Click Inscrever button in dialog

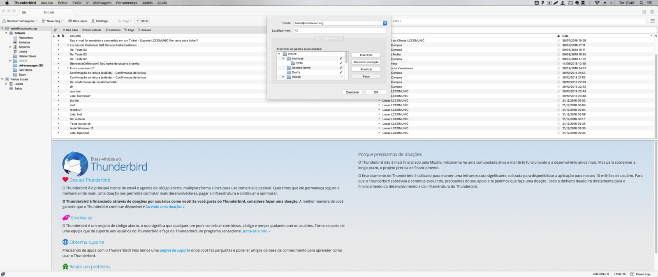pyautogui.click(x=366, y=55)
